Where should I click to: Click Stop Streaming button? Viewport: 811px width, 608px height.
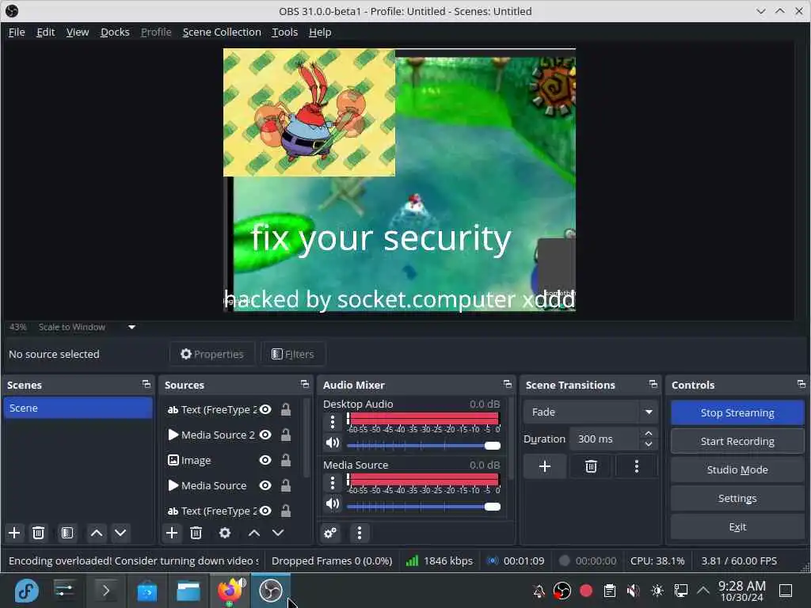(x=737, y=412)
